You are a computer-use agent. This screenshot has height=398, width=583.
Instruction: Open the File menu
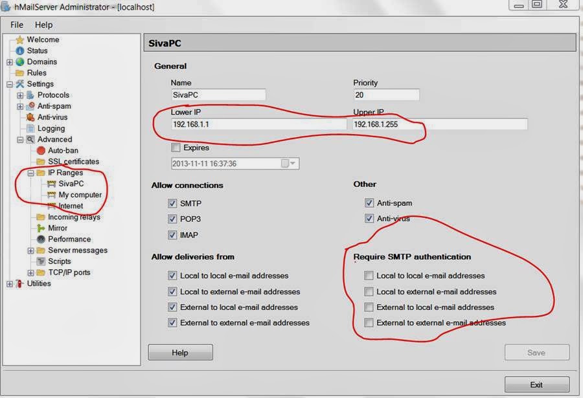coord(17,25)
